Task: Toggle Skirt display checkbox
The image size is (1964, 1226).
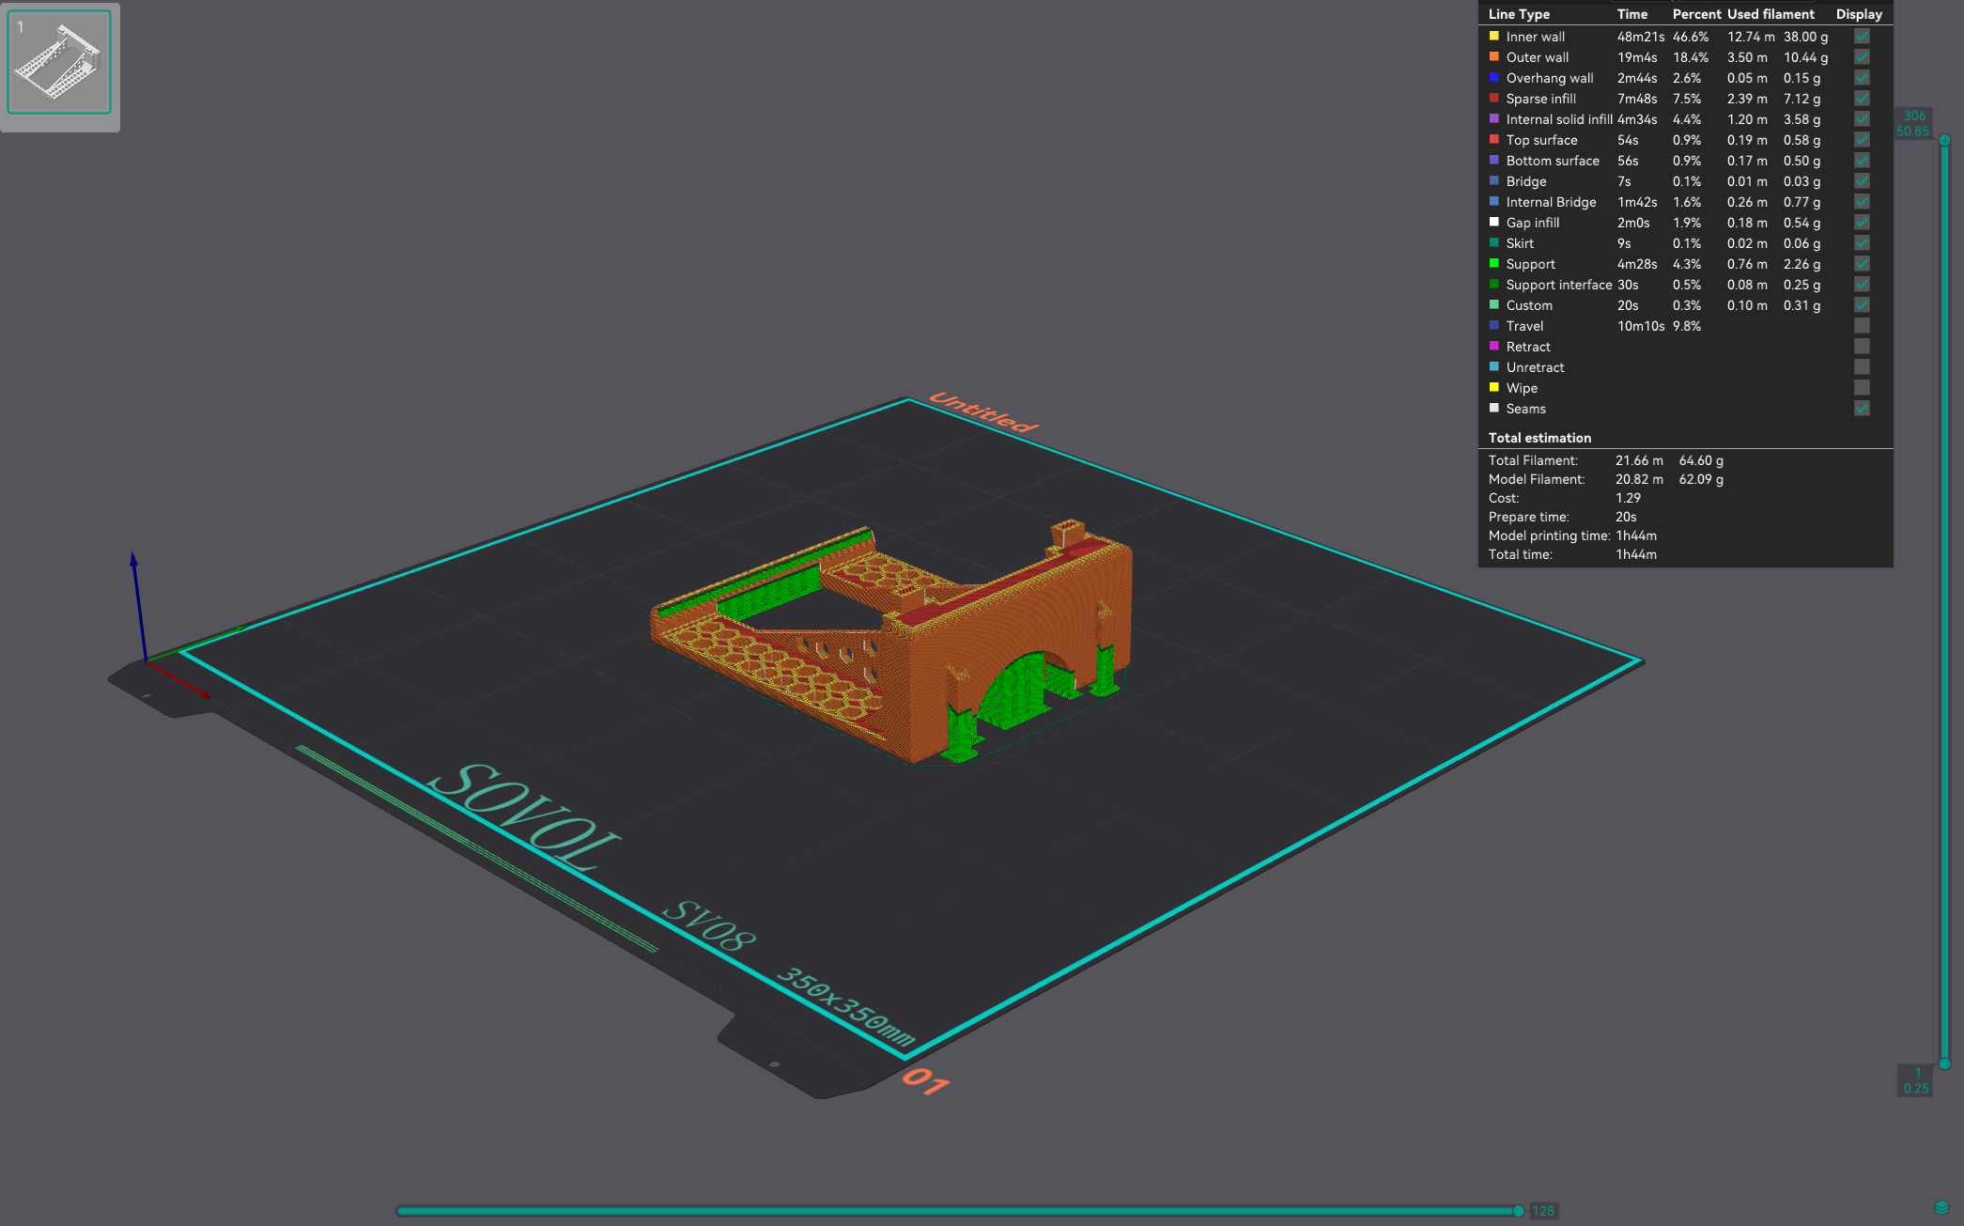Action: [x=1862, y=243]
